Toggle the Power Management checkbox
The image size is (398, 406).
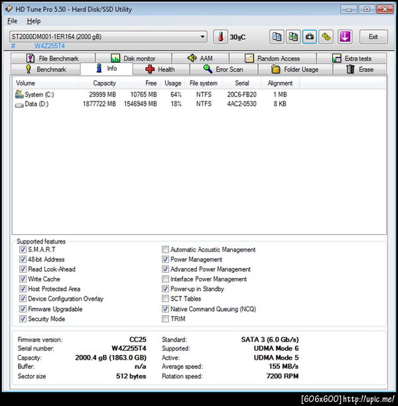tap(165, 259)
